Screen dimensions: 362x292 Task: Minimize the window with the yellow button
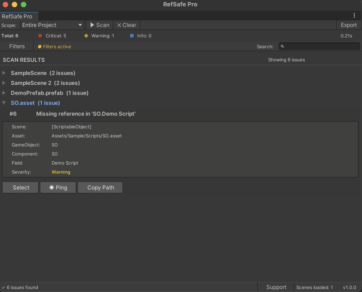(15, 4)
